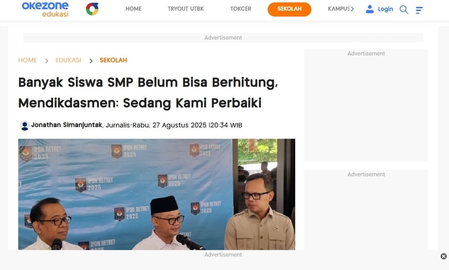
Task: Click author name Jonathan Simanjuntak
Action: [x=66, y=125]
